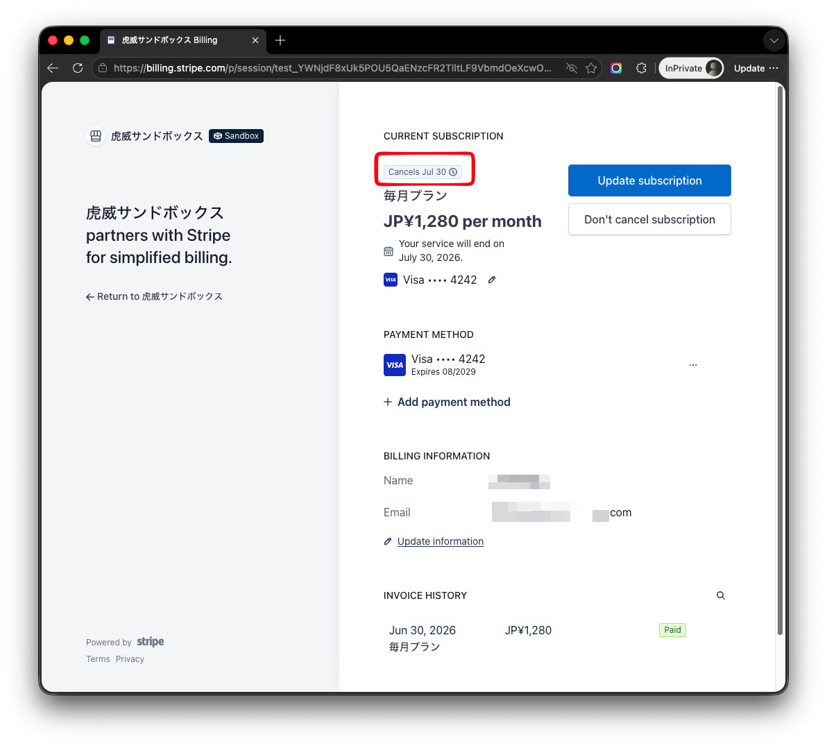Click Add payment method
Screen dimensions: 827x746
[447, 402]
